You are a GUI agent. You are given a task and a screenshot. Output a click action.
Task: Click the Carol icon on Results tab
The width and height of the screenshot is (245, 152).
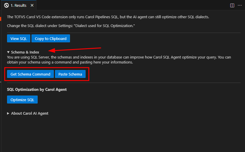pos(6,5)
